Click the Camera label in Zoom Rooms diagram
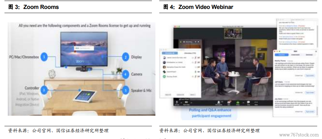 [137, 74]
